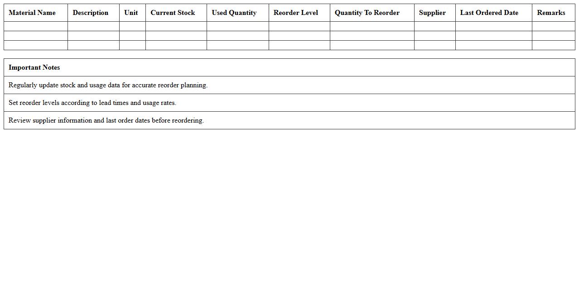This screenshot has height=294, width=579.
Task: Select the Used Quantity column header
Action: [234, 13]
